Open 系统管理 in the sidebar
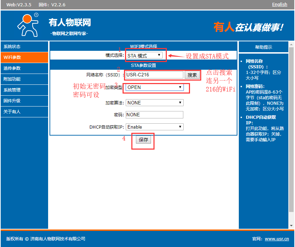Viewport: 295px width, 247px height. pyautogui.click(x=24, y=90)
